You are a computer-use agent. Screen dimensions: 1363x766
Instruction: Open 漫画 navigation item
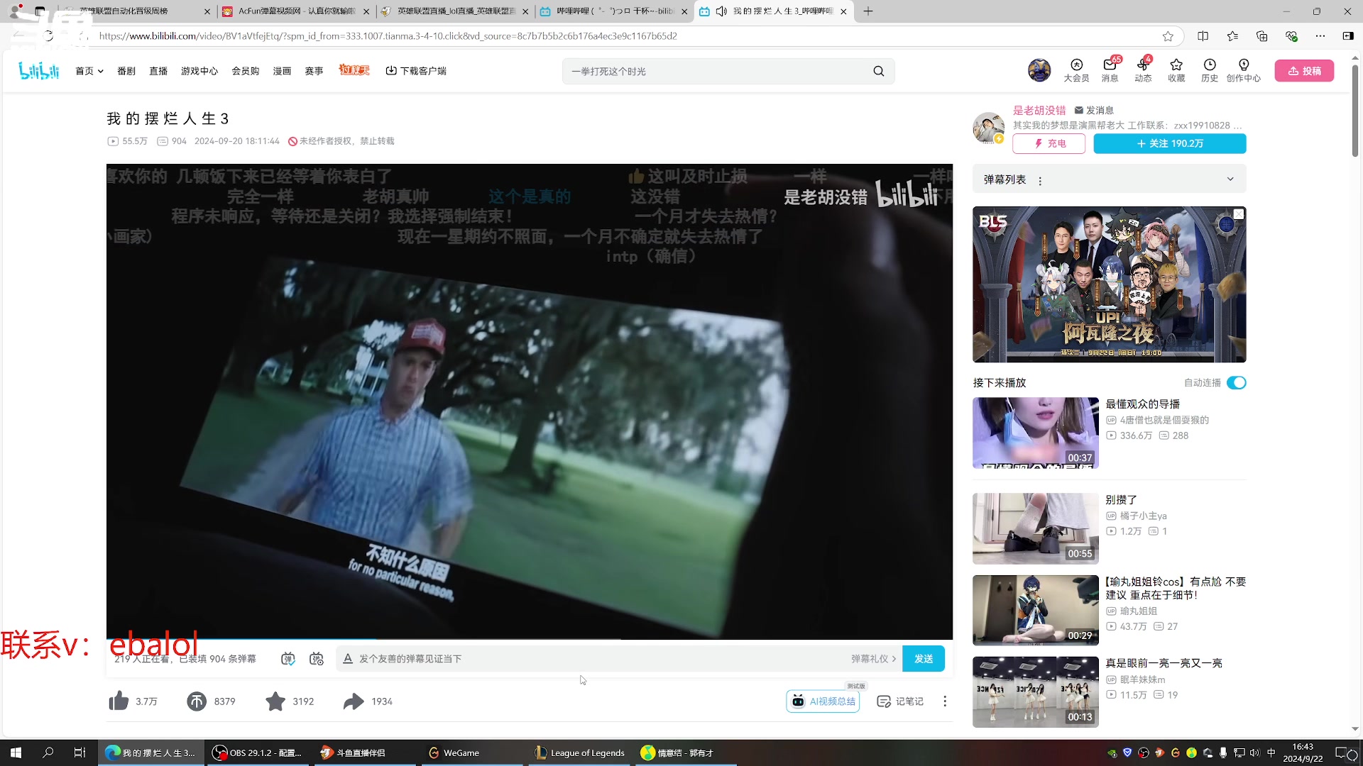(x=283, y=71)
